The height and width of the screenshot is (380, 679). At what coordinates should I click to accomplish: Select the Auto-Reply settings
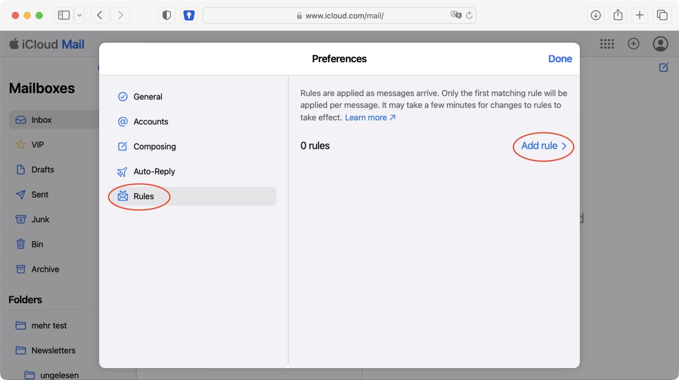(155, 171)
